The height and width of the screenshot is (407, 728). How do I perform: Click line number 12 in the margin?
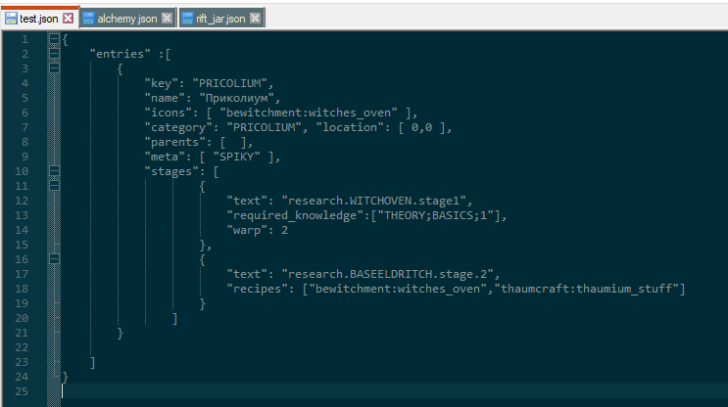[22, 201]
